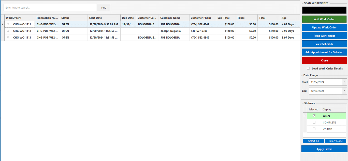Select work order CHG-WO-1113
Screen dimensions: 348x161
[x=22, y=38]
